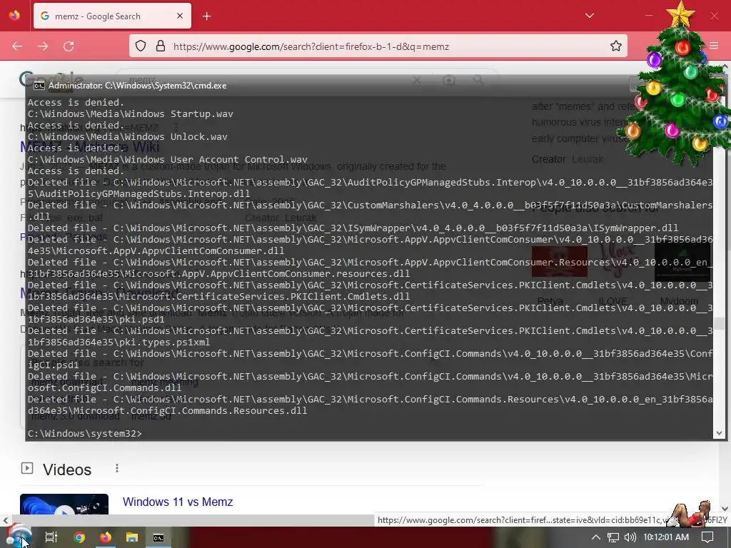Screen dimensions: 731x548
Task: Switch to cmd on taskbar
Action: (158, 538)
